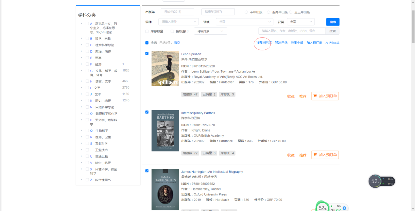Add Interdisciplinary Barthes to pre-order via cart button
415x211 pixels.
325,155
